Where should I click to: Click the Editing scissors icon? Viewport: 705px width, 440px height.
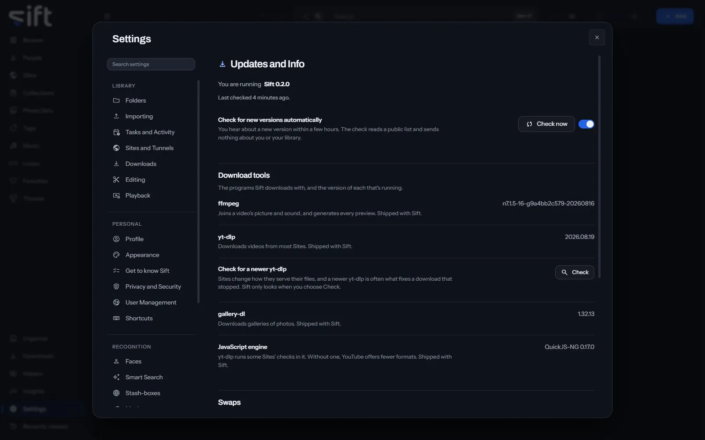[x=116, y=180]
